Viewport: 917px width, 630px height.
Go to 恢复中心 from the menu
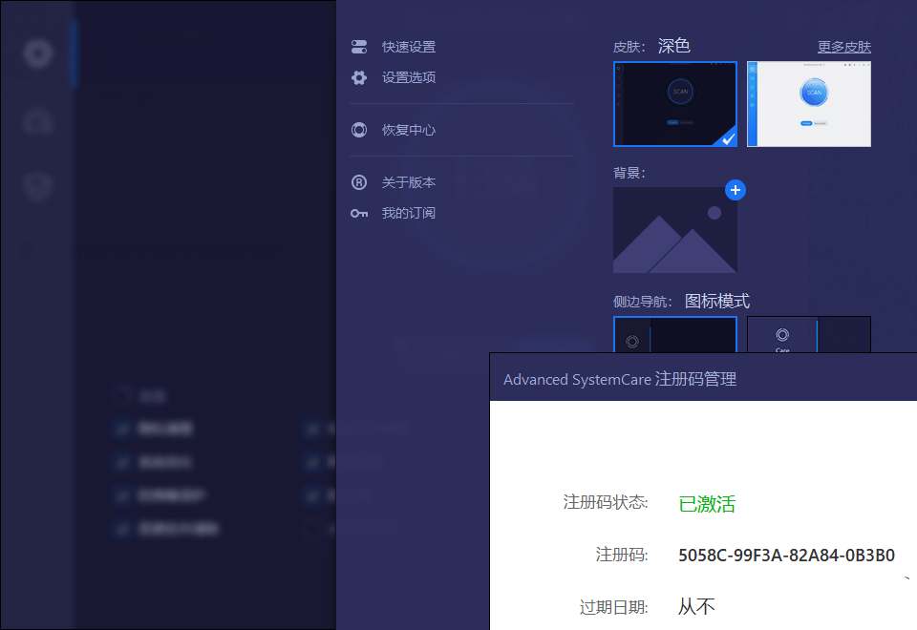click(408, 130)
